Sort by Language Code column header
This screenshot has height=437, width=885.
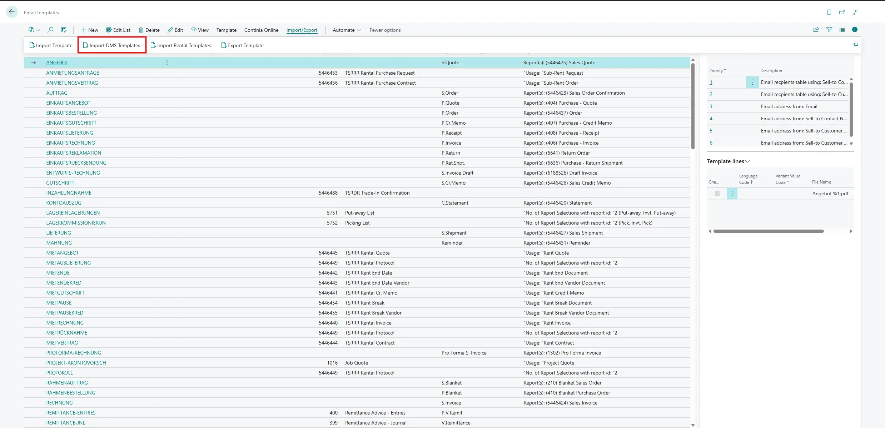click(748, 179)
